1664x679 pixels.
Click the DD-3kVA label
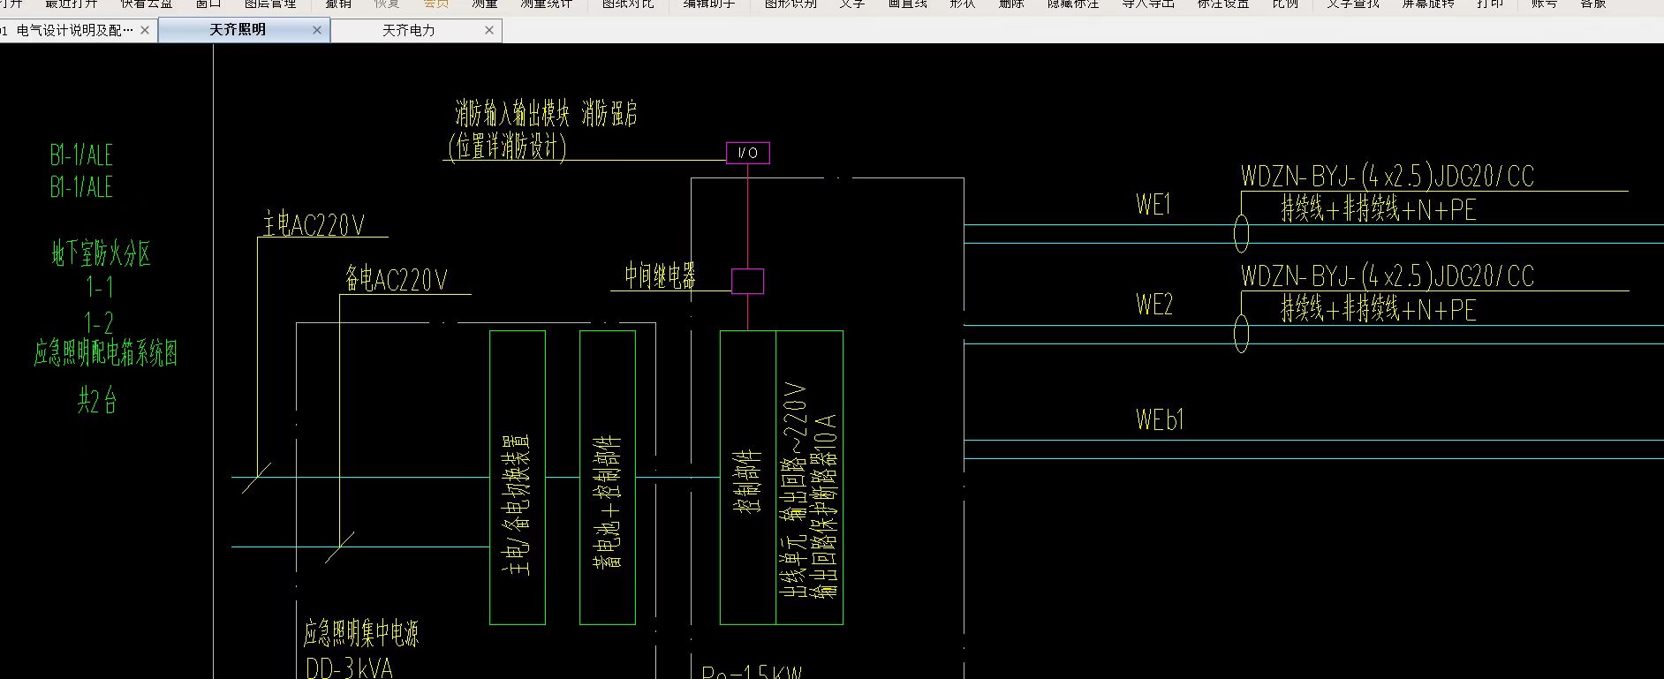tap(349, 668)
